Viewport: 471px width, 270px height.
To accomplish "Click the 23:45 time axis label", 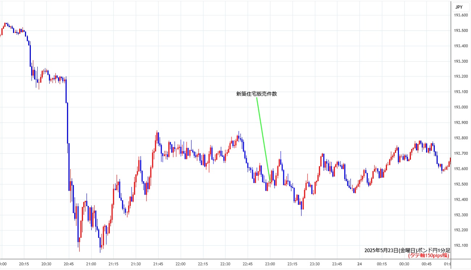I will [337, 264].
